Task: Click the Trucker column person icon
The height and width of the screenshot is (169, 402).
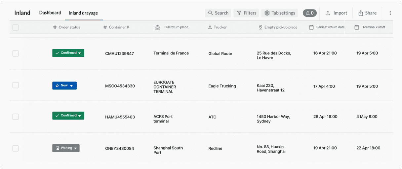Action: [210, 27]
